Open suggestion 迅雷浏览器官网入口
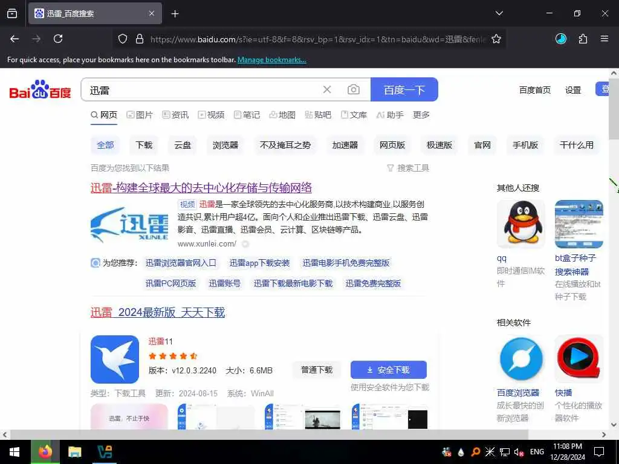Image resolution: width=619 pixels, height=464 pixels. (181, 263)
